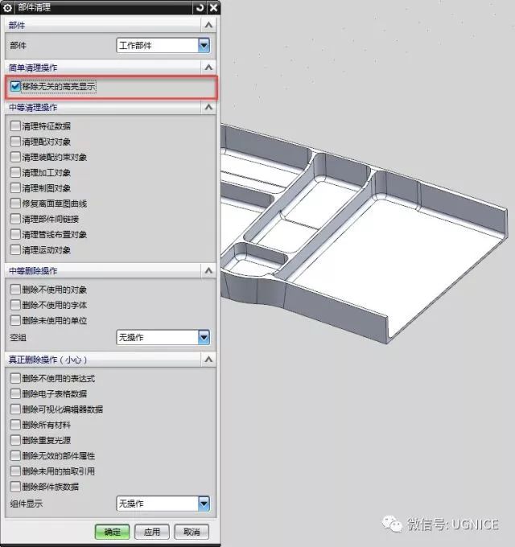Enable 删除不使用的对象 checkbox
This screenshot has height=547, width=515.
15,290
